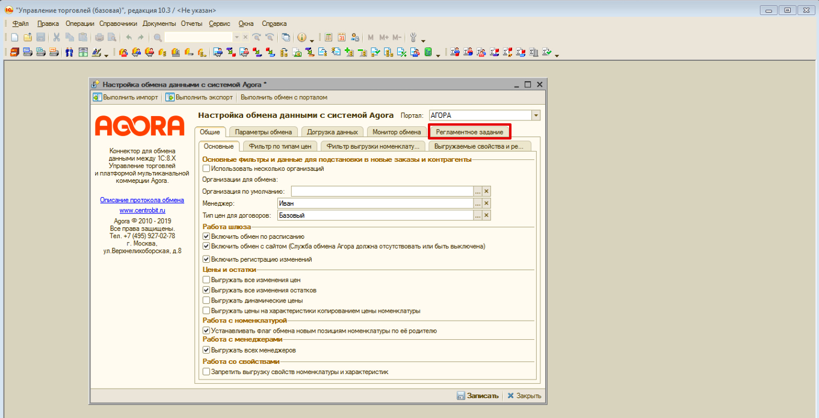
Task: Click the New document toolbar icon
Action: pyautogui.click(x=14, y=37)
